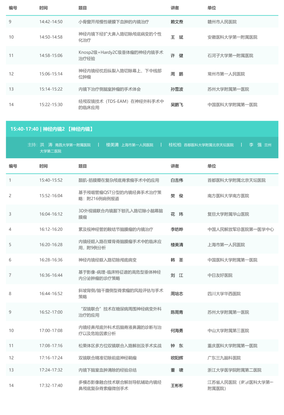
Task: Select the time slot "15:22-15:30"
Action: click(x=51, y=104)
